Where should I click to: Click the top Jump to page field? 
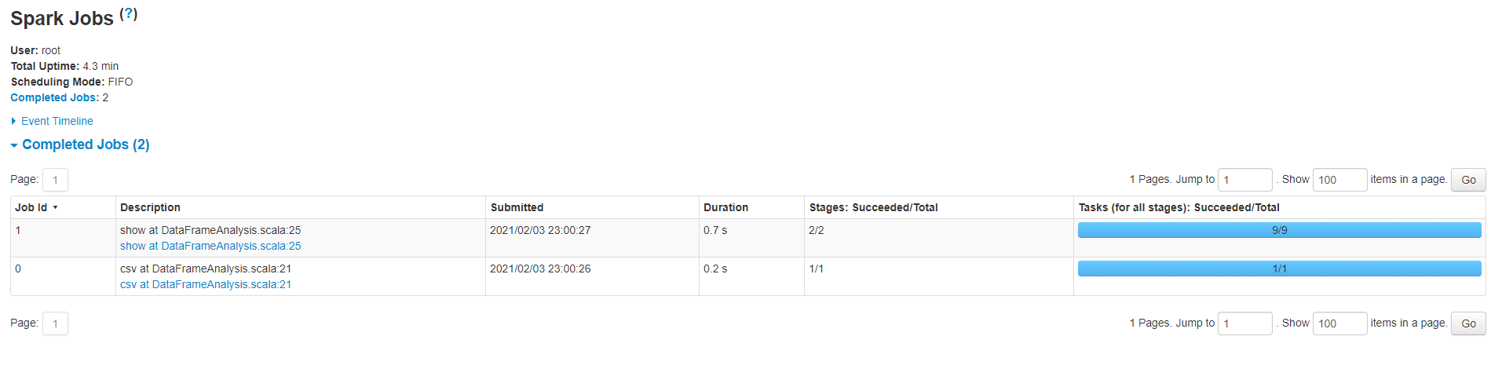click(x=1244, y=180)
